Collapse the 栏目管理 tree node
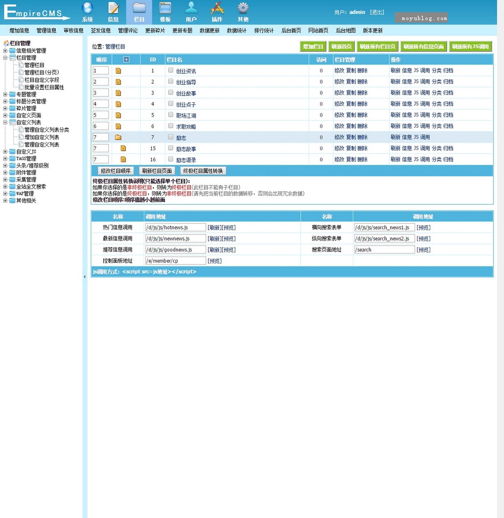The height and width of the screenshot is (518, 504). click(x=5, y=58)
